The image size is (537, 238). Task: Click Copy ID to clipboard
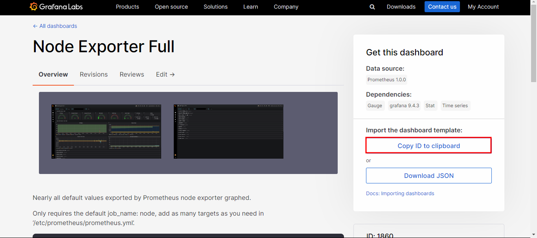pos(428,146)
